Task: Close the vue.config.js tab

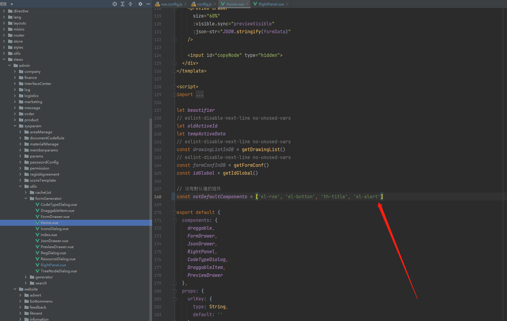Action: 185,4
